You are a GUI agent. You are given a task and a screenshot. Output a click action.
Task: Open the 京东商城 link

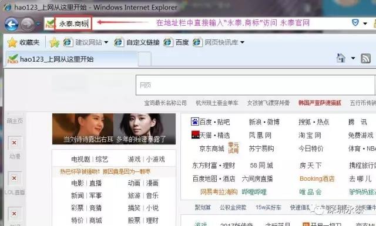211,149
